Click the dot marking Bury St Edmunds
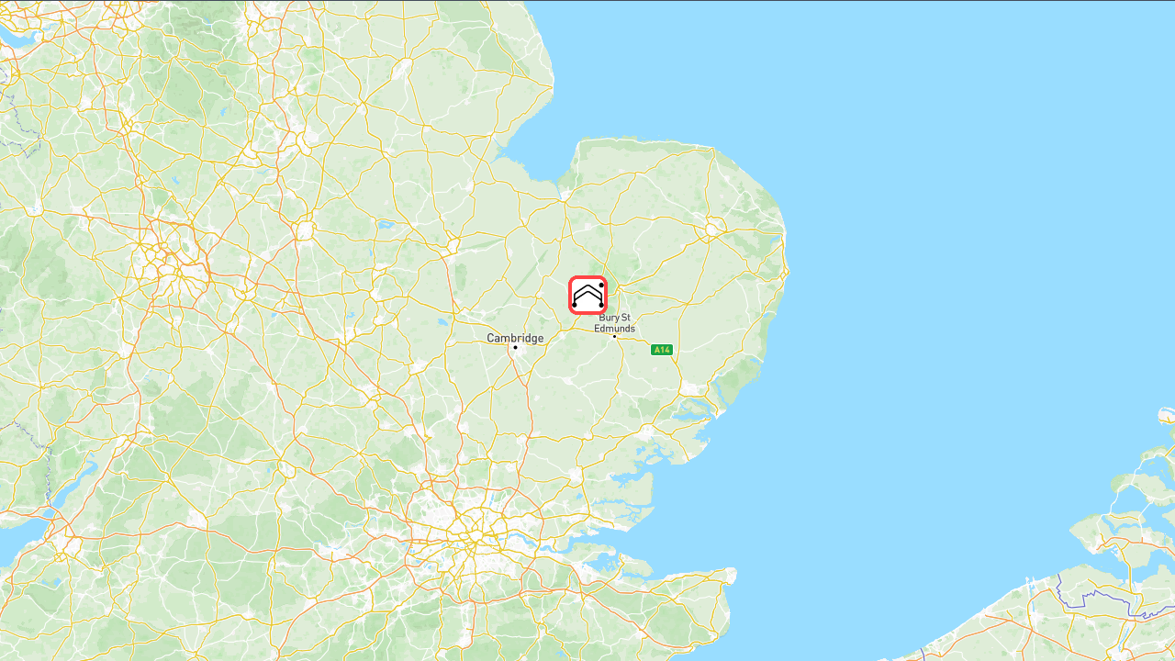The image size is (1175, 661). (614, 336)
